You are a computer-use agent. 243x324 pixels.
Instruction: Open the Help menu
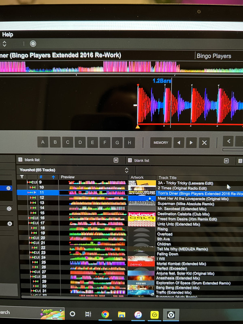7,34
